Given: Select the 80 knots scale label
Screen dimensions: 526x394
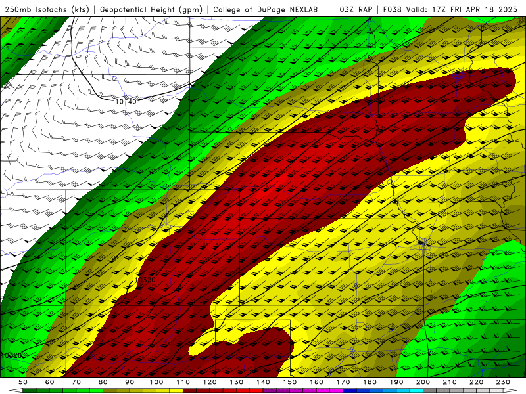Looking at the screenshot, I should (103, 382).
